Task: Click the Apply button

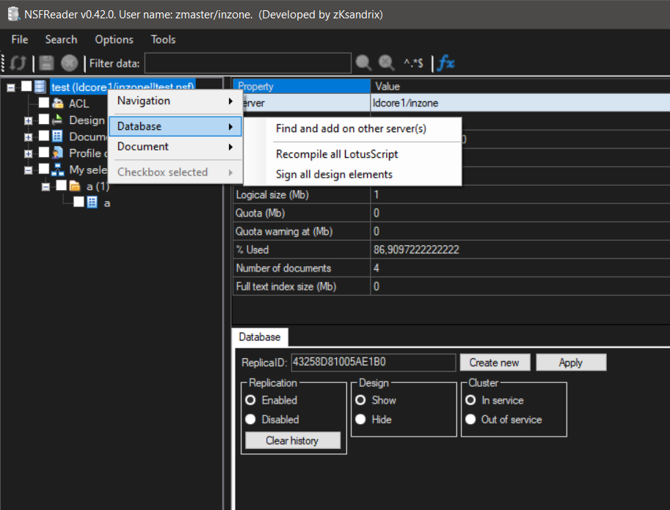Action: click(x=571, y=363)
